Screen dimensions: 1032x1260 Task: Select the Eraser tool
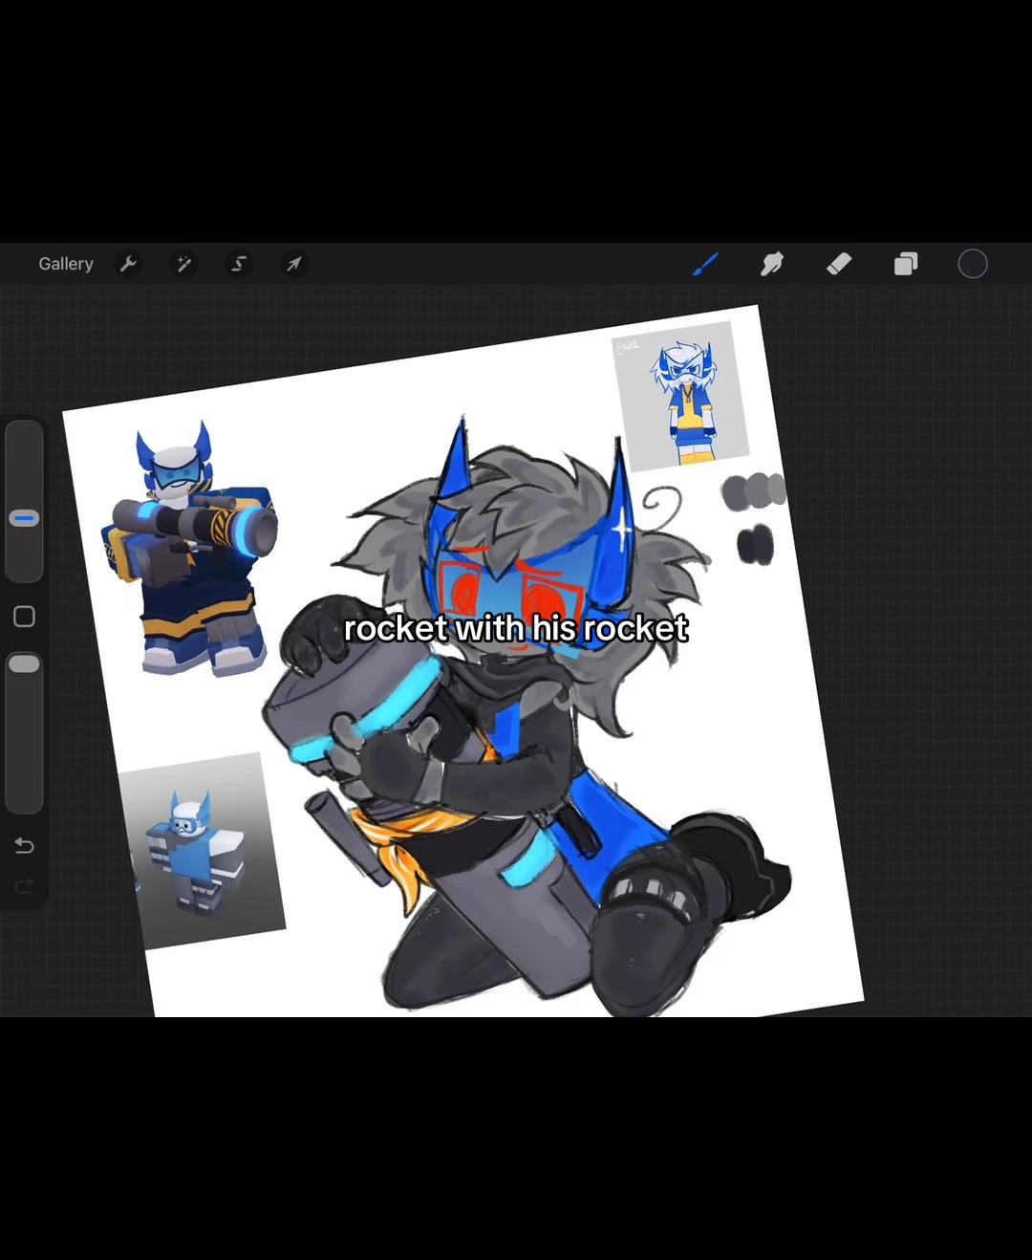tap(839, 264)
